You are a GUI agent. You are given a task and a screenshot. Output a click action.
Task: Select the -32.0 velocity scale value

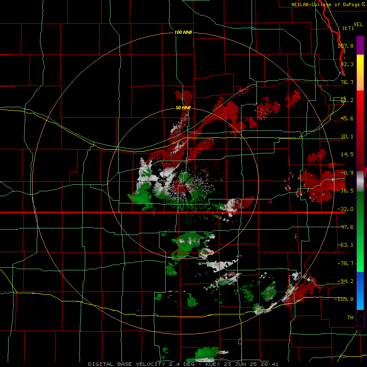345,209
